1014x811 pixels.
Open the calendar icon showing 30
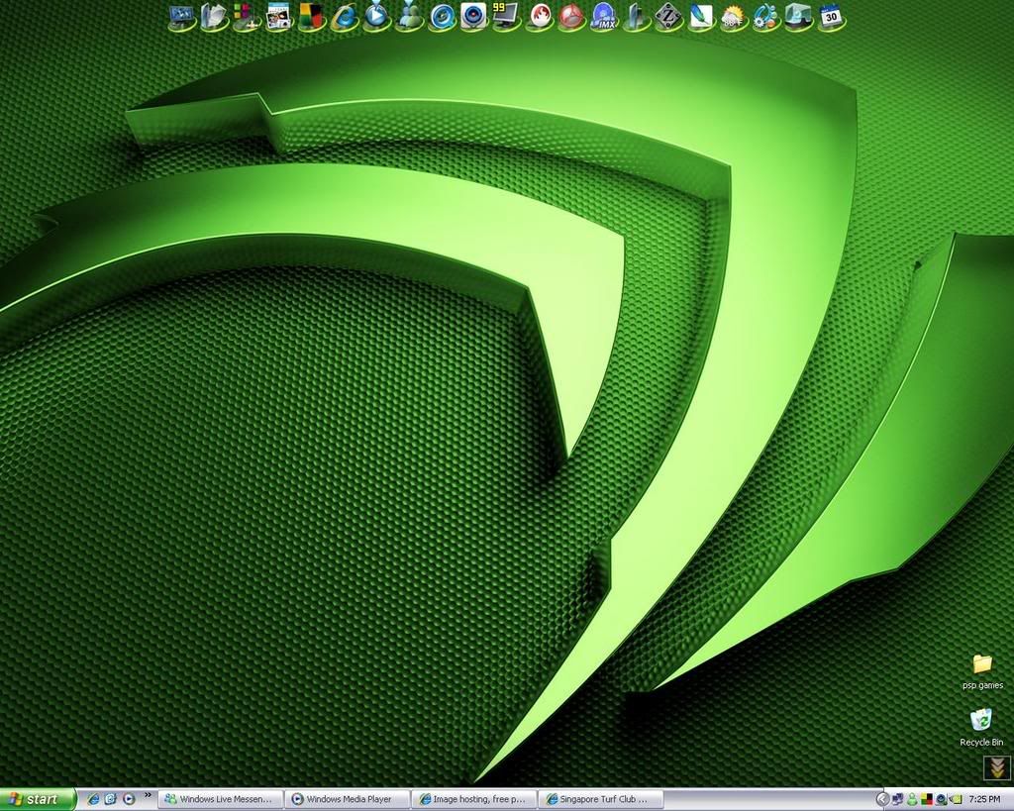[831, 17]
